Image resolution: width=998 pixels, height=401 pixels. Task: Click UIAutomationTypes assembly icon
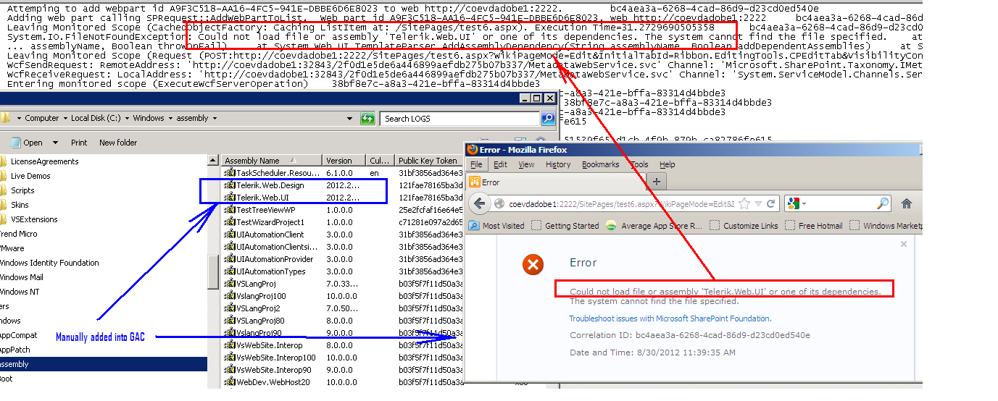(x=230, y=271)
